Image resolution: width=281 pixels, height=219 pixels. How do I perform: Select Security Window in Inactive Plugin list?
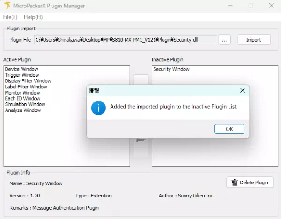[x=171, y=69]
